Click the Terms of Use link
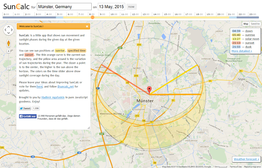262x168 pixels. [x=236, y=167]
